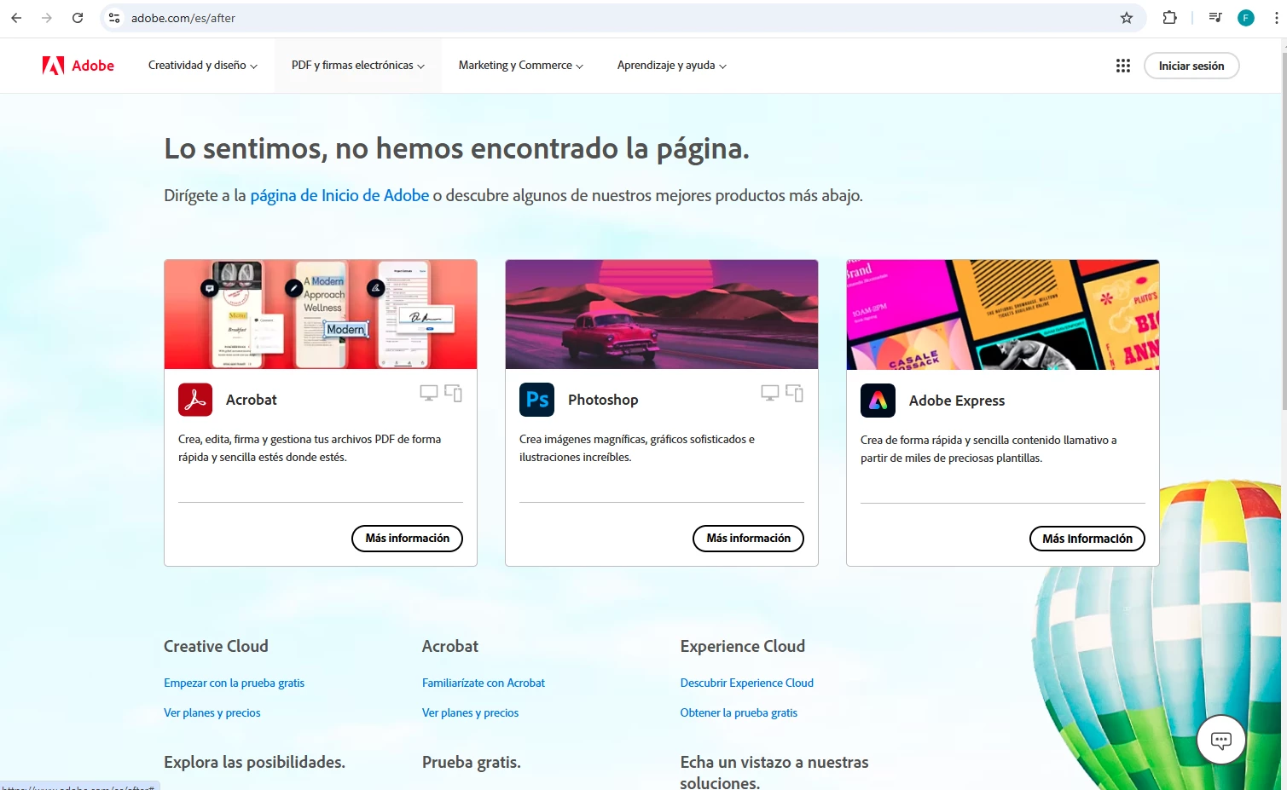1287x790 pixels.
Task: Expand Creatividad y diseño menu
Action: [203, 66]
